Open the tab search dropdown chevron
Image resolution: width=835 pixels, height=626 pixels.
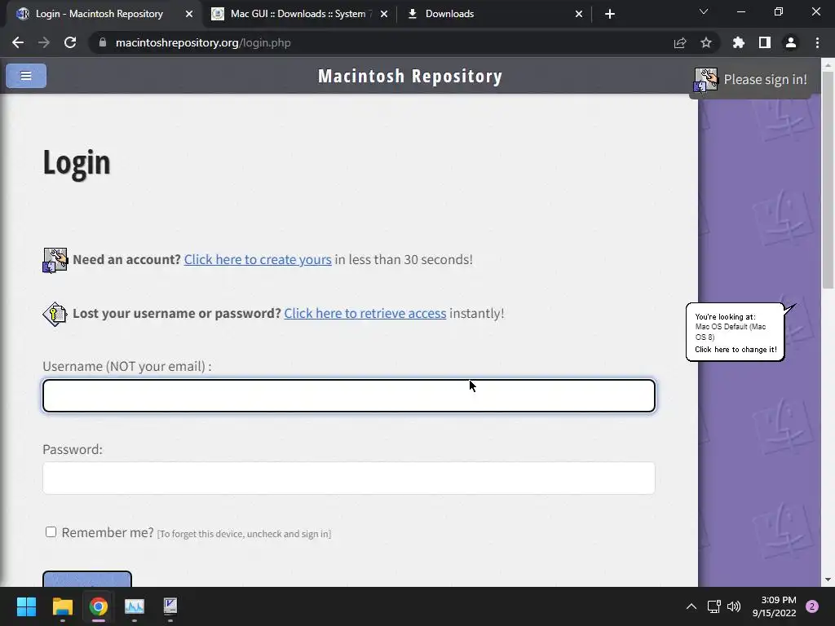(x=704, y=11)
